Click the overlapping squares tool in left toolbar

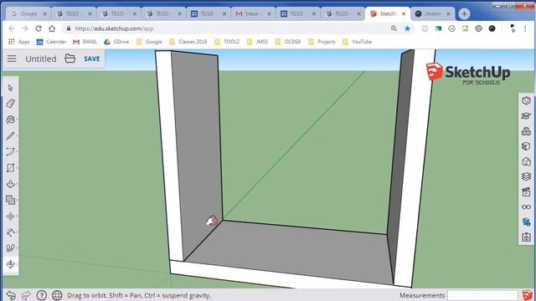(10, 200)
